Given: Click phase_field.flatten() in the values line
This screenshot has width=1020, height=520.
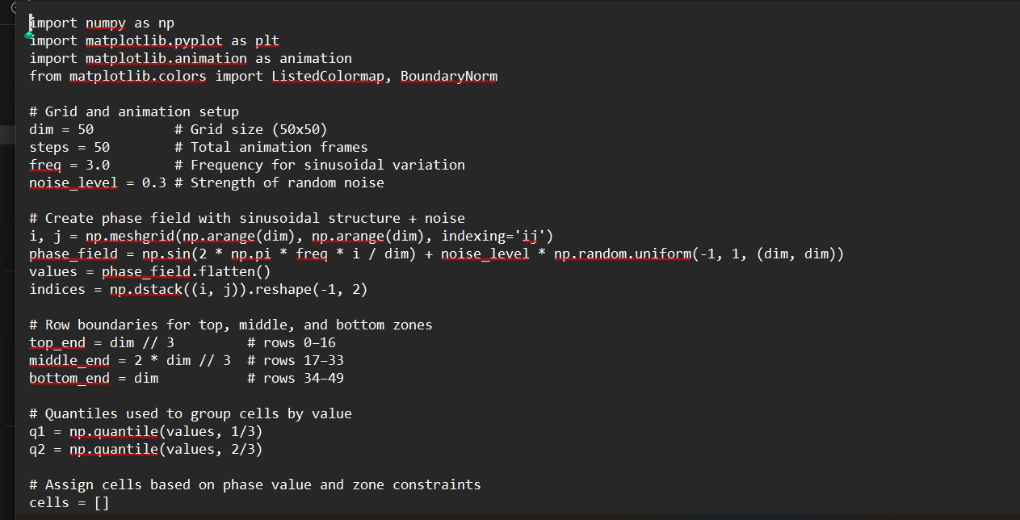Looking at the screenshot, I should [x=186, y=271].
